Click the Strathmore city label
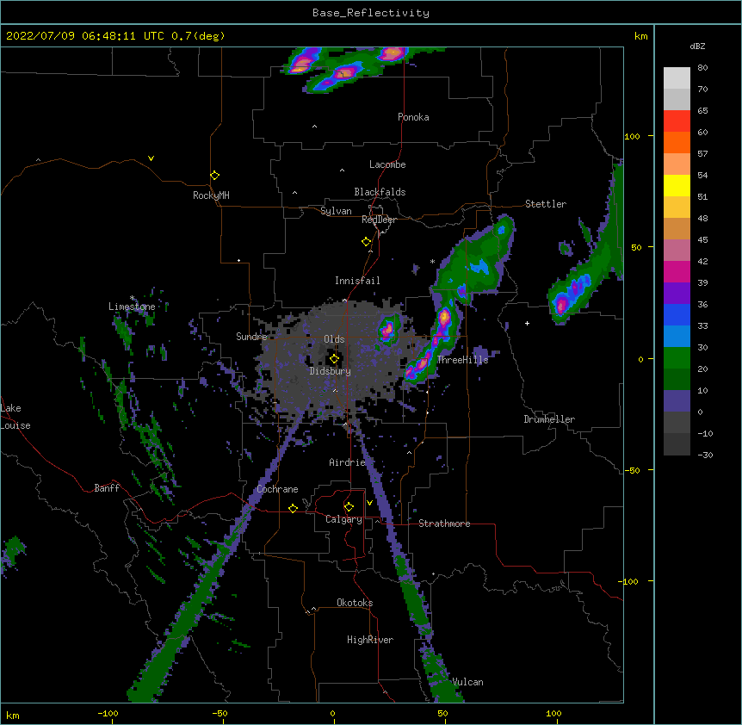 tap(444, 524)
